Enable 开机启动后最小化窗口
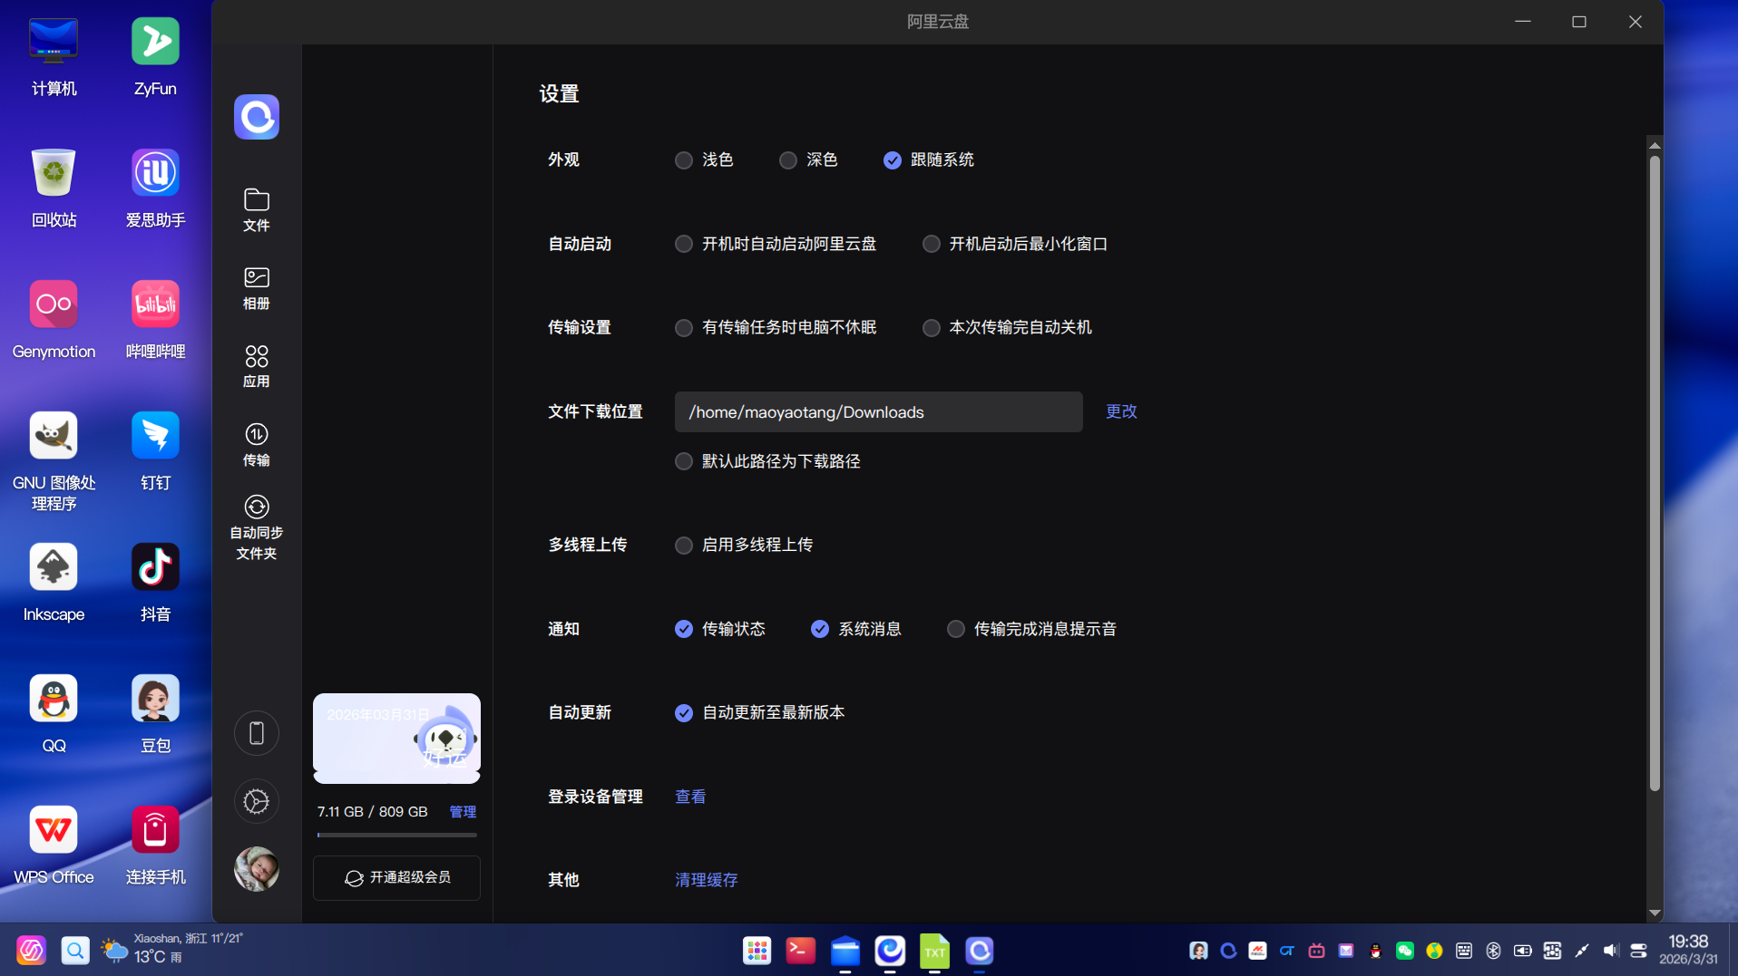 (x=1015, y=244)
